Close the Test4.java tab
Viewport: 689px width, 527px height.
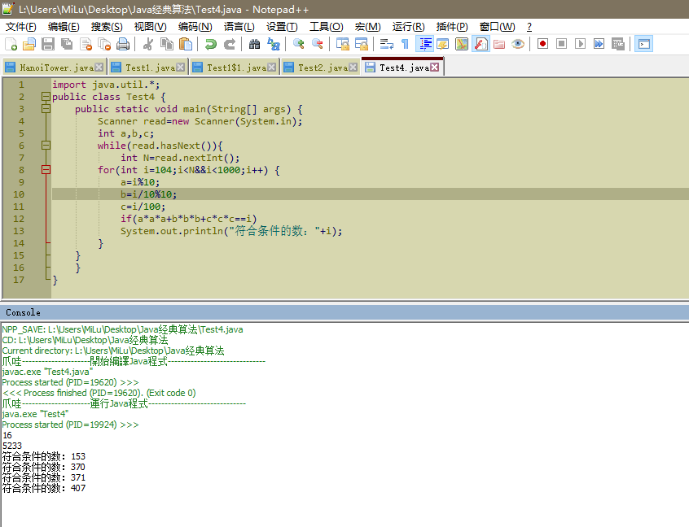click(435, 68)
